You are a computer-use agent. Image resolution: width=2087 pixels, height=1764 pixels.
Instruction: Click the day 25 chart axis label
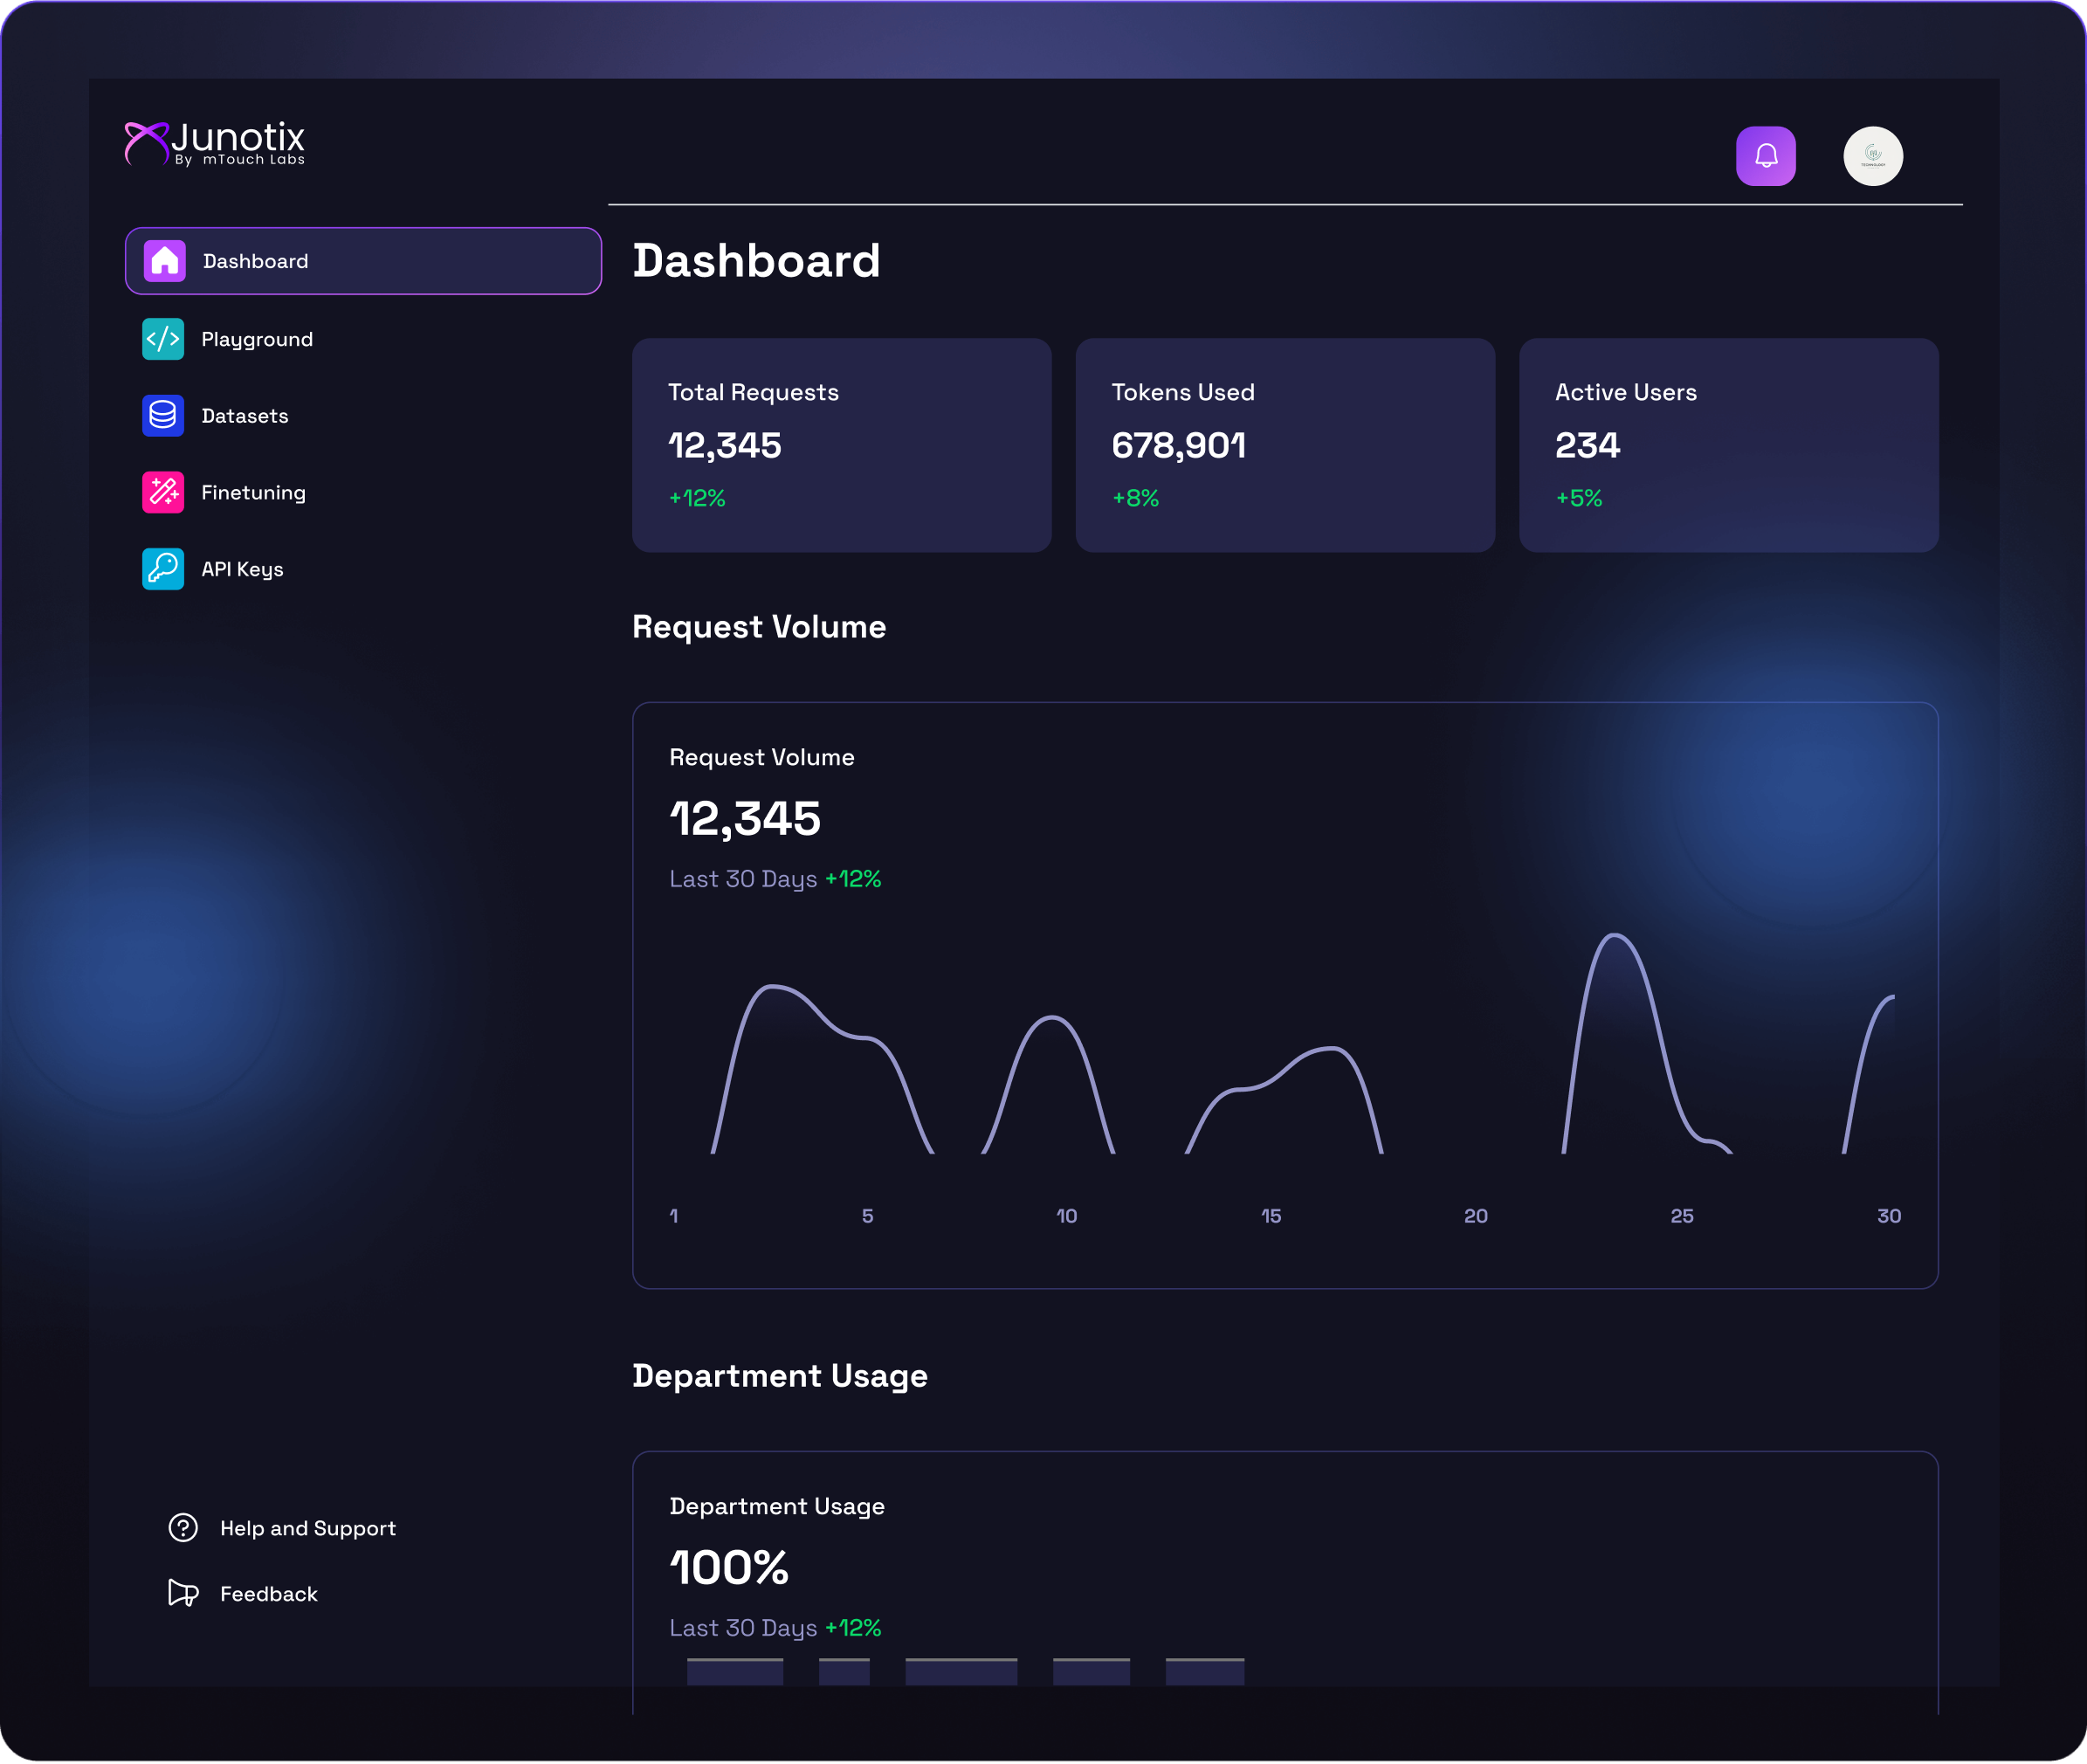tap(1681, 1216)
